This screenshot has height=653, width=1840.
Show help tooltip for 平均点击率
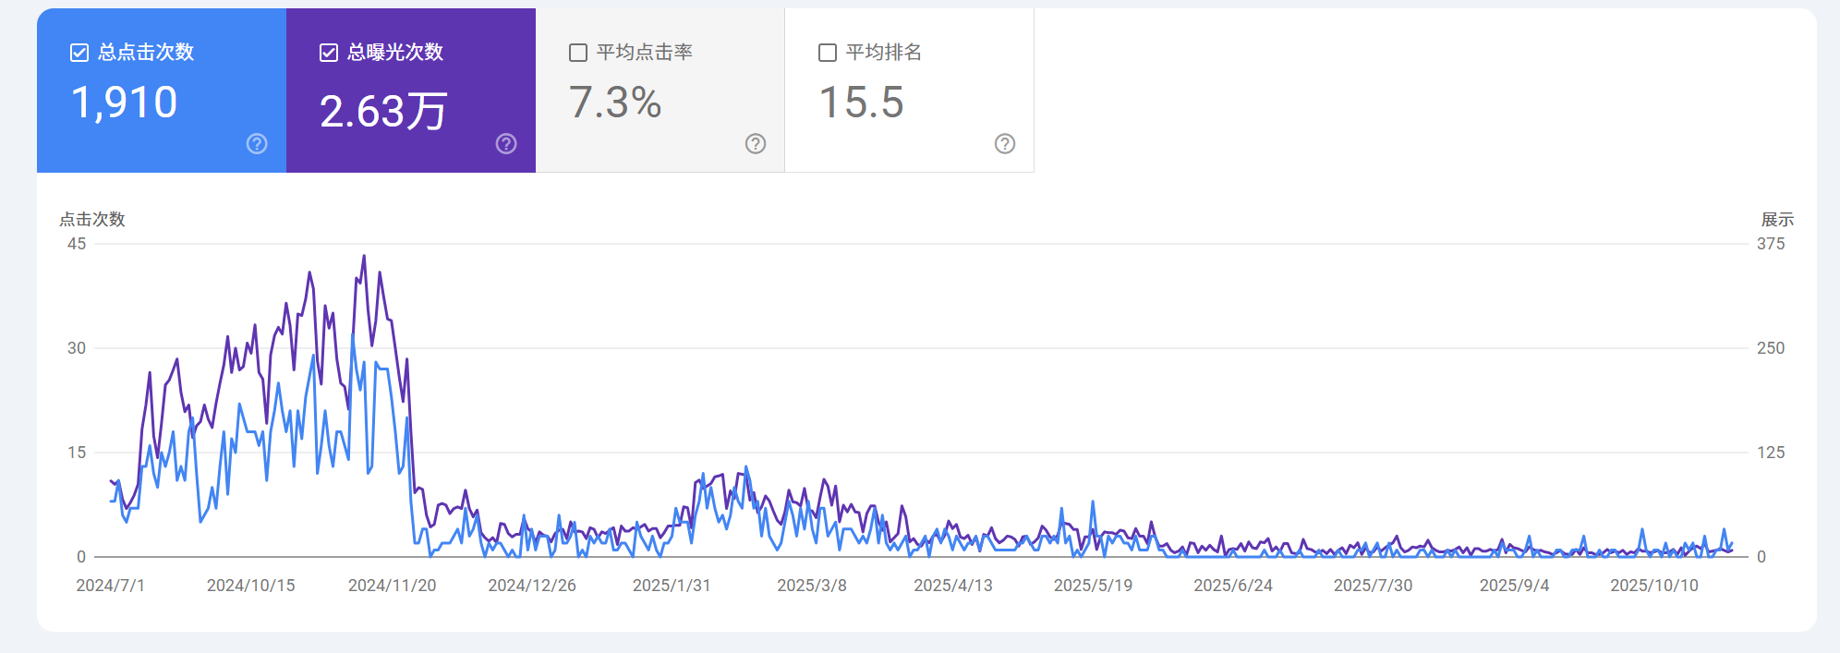click(x=756, y=143)
